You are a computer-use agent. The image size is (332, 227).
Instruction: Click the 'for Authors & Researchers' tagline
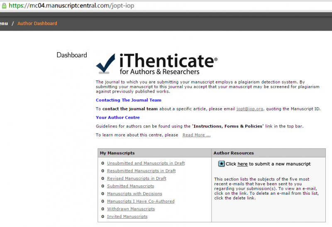pos(159,72)
